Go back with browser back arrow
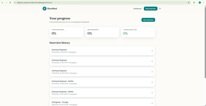 [2, 3]
